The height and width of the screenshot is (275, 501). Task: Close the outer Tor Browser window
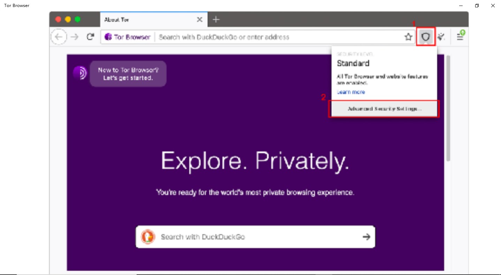pyautogui.click(x=493, y=6)
